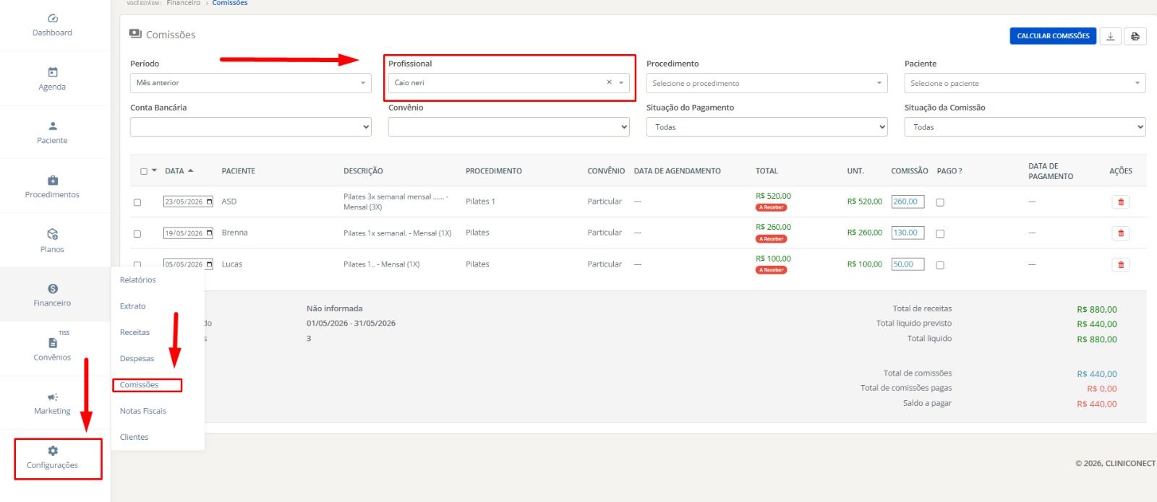The width and height of the screenshot is (1157, 502).
Task: Clear the Caio neri professional selection
Action: click(609, 82)
